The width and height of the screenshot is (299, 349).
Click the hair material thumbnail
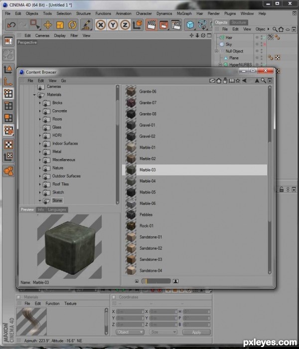click(31, 322)
